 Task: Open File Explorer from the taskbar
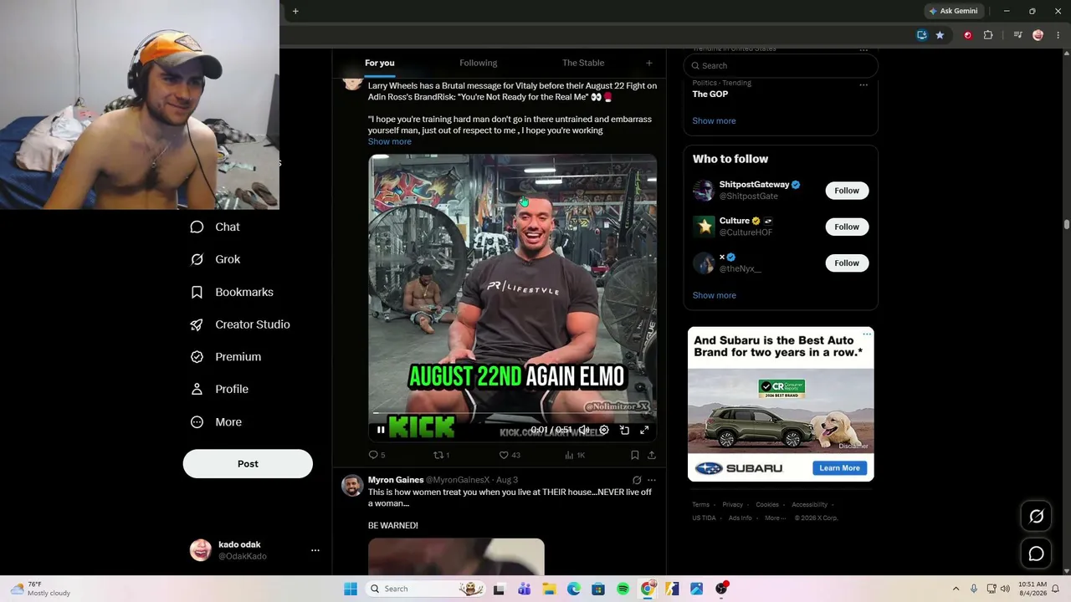click(549, 589)
